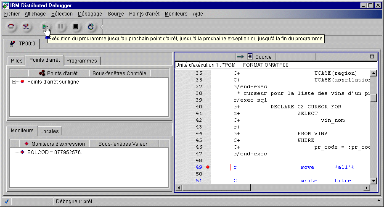Select the TP00:0 program tab
This screenshot has width=384, height=207.
pos(24,43)
